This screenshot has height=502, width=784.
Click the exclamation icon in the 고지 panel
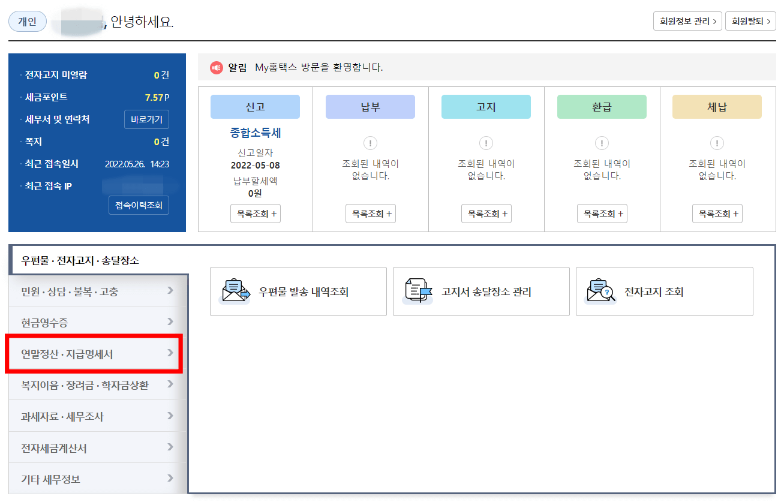(x=486, y=143)
